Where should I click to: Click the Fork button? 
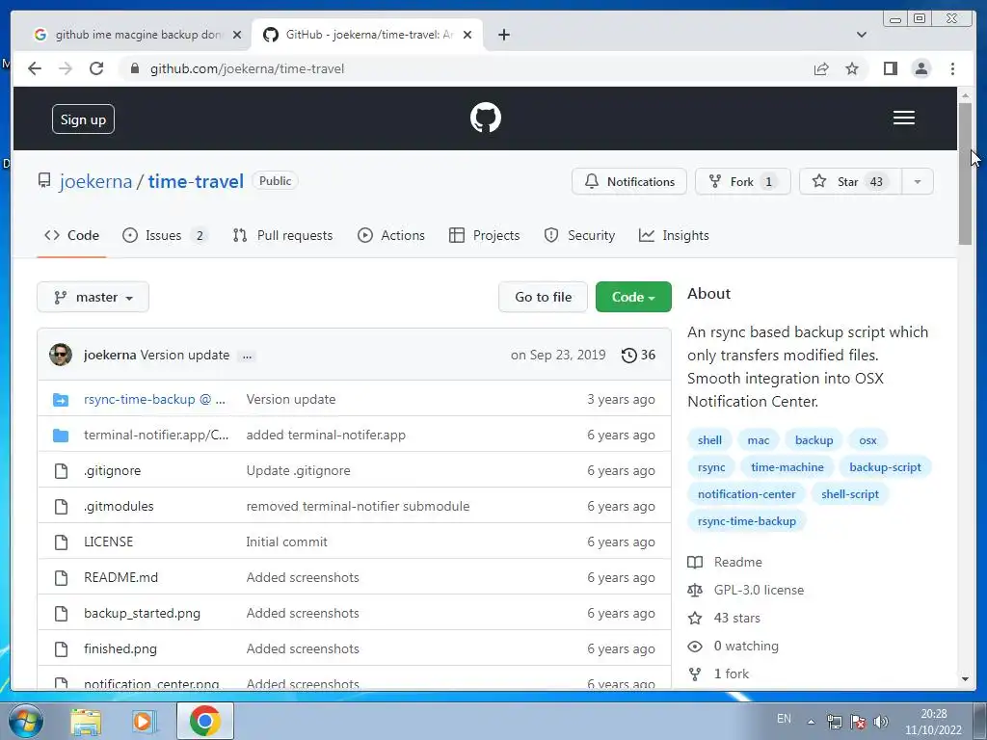[x=743, y=182]
